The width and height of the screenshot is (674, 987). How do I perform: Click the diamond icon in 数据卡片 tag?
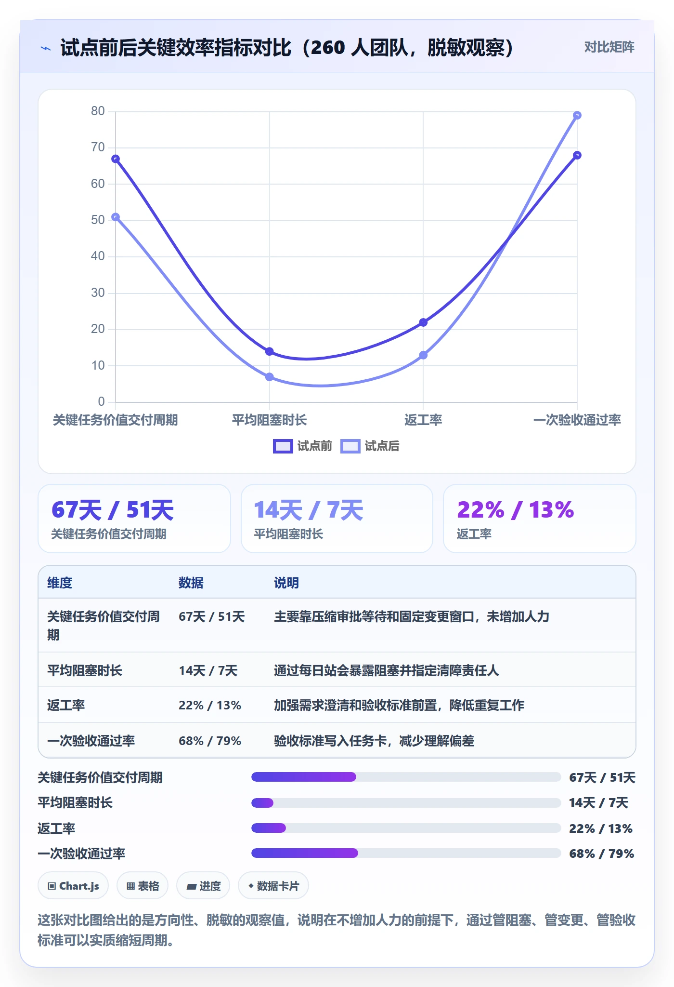251,885
